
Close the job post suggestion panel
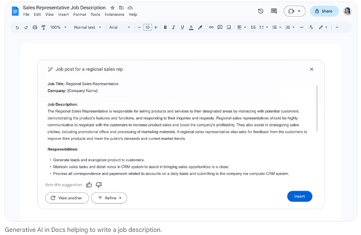pyautogui.click(x=311, y=69)
